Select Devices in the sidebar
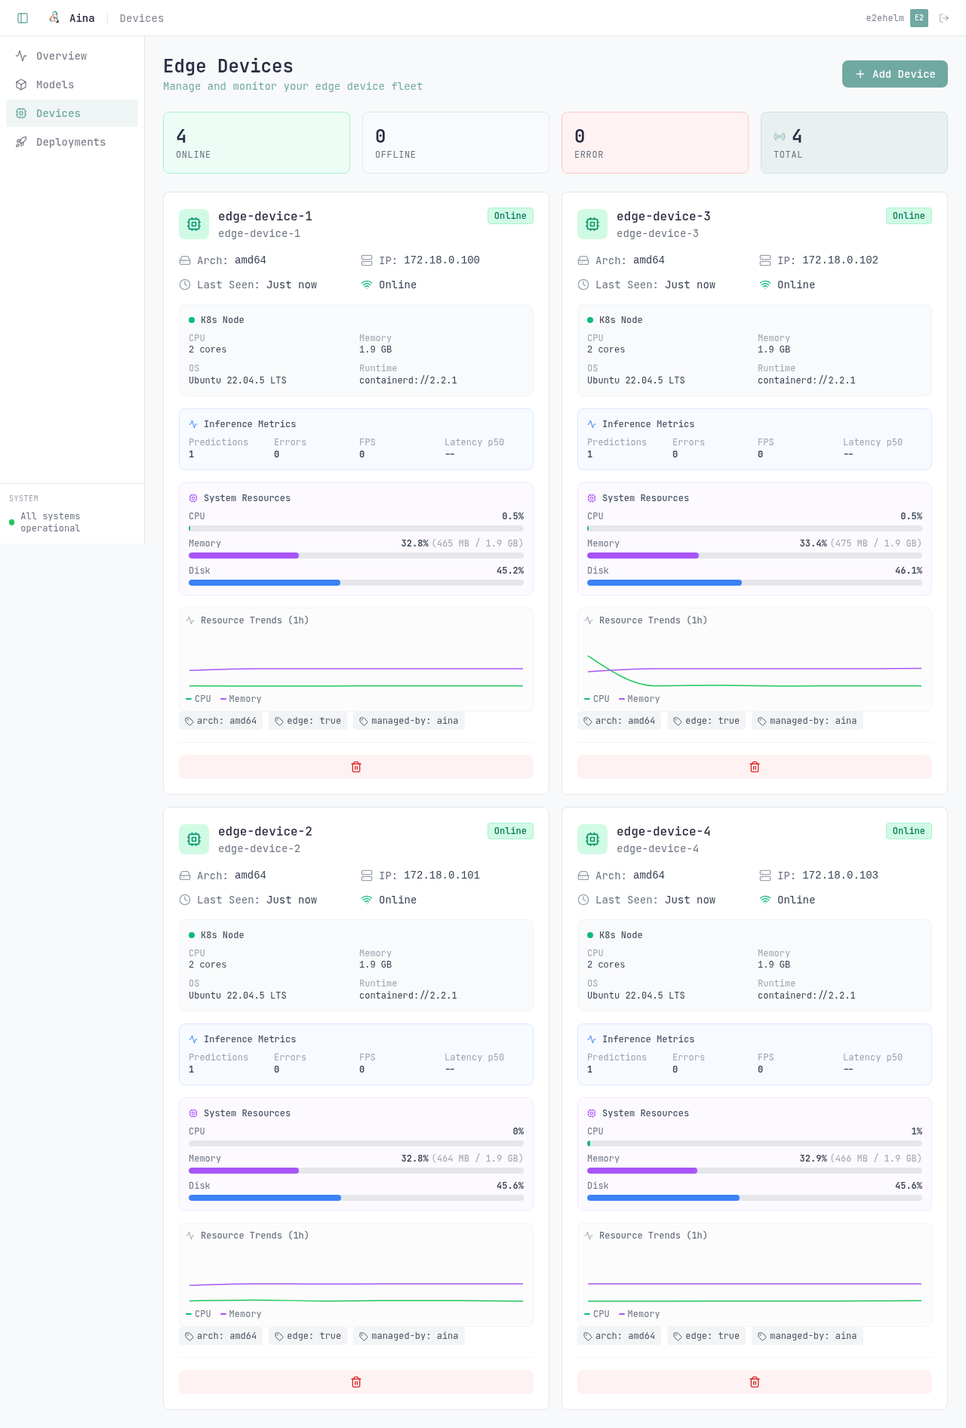Viewport: 966px width, 1428px height. pos(72,113)
